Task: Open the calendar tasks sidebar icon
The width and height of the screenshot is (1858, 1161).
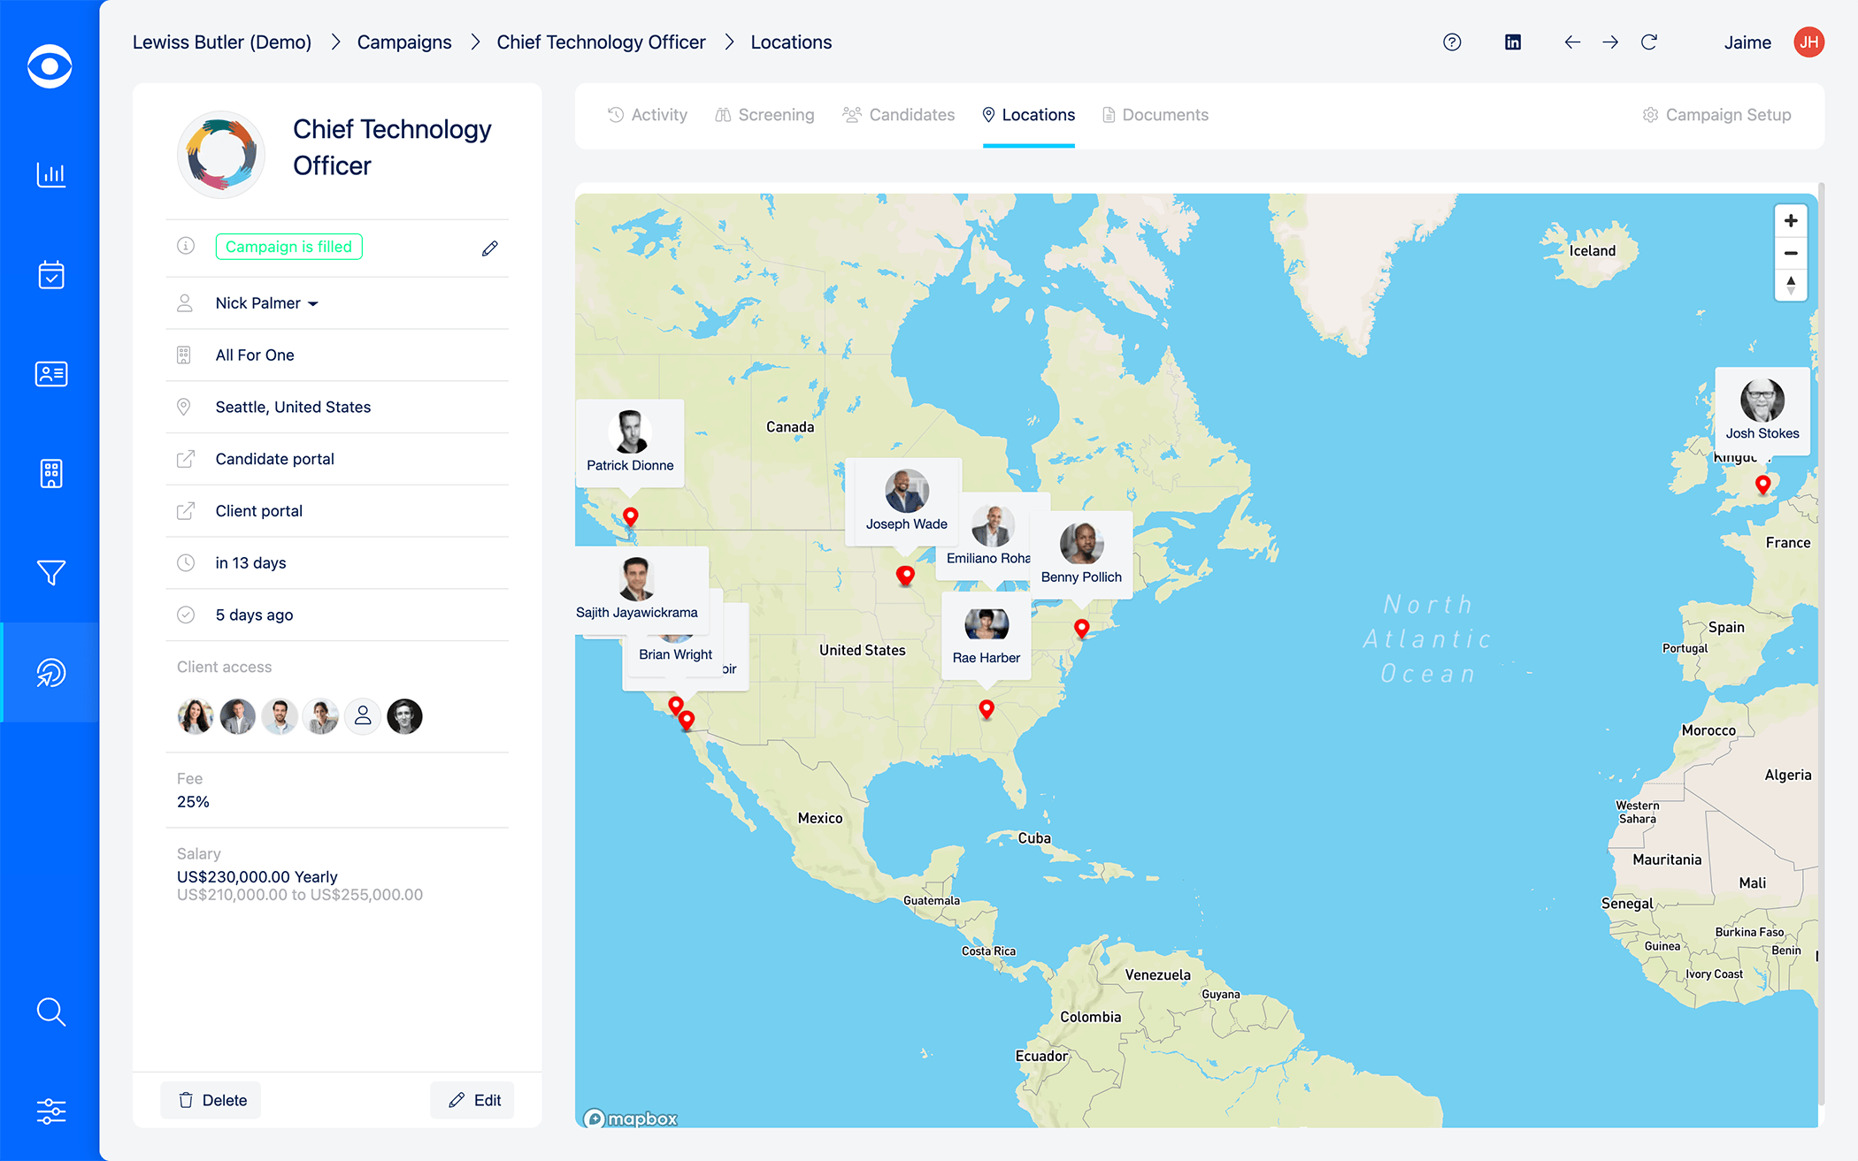Action: coord(50,275)
